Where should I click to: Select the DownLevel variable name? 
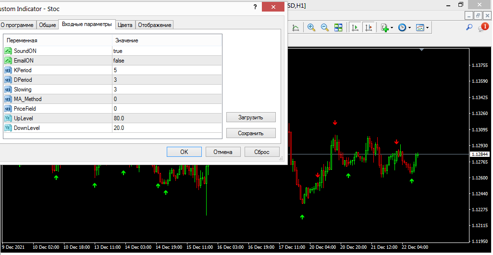point(27,128)
